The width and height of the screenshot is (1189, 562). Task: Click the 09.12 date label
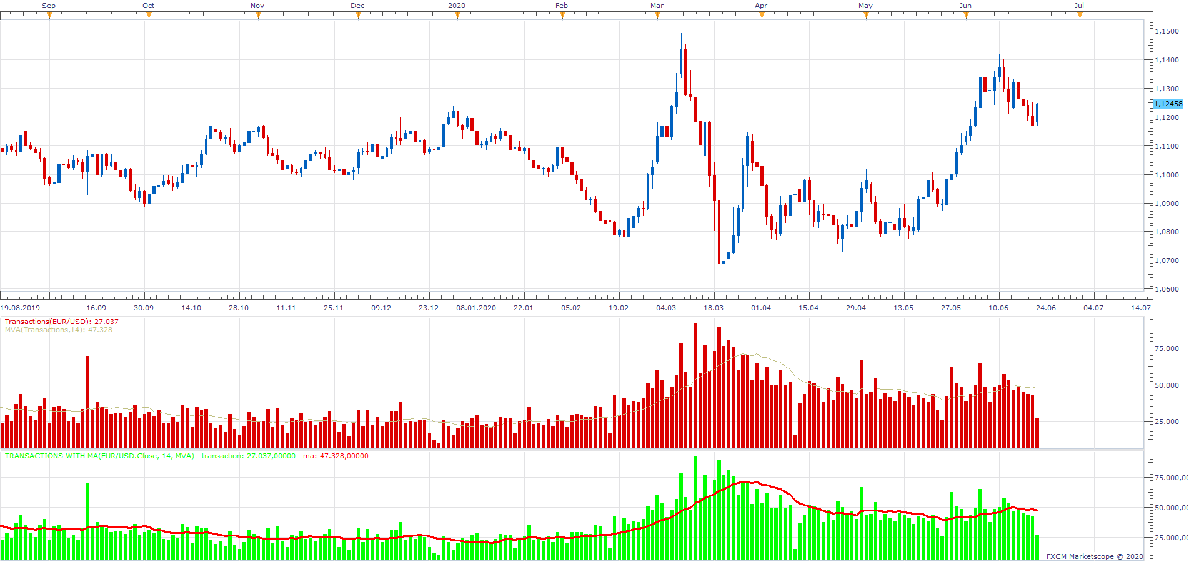pyautogui.click(x=381, y=308)
